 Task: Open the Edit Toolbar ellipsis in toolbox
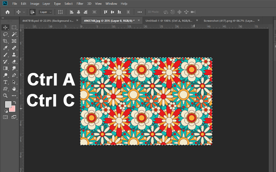(x=14, y=96)
